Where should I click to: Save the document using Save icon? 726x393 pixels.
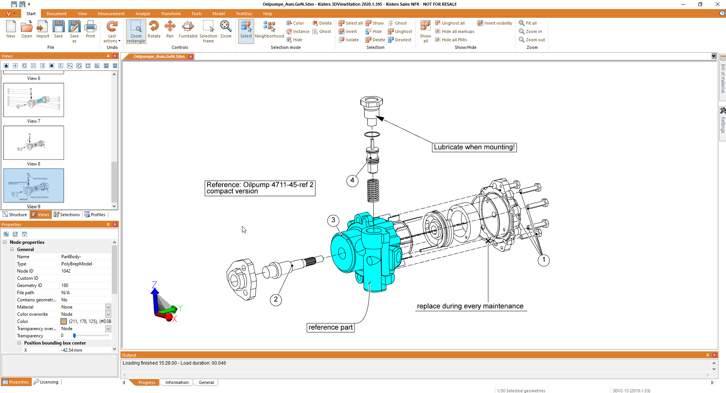click(x=58, y=29)
